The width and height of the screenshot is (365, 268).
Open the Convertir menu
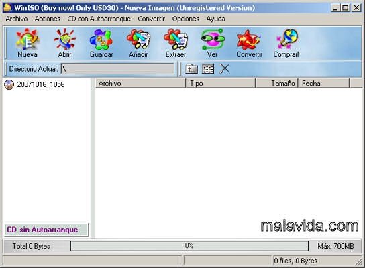(x=152, y=19)
